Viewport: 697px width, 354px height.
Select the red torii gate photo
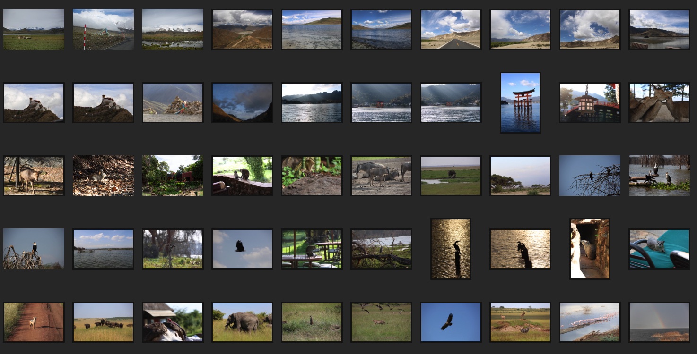coord(520,102)
